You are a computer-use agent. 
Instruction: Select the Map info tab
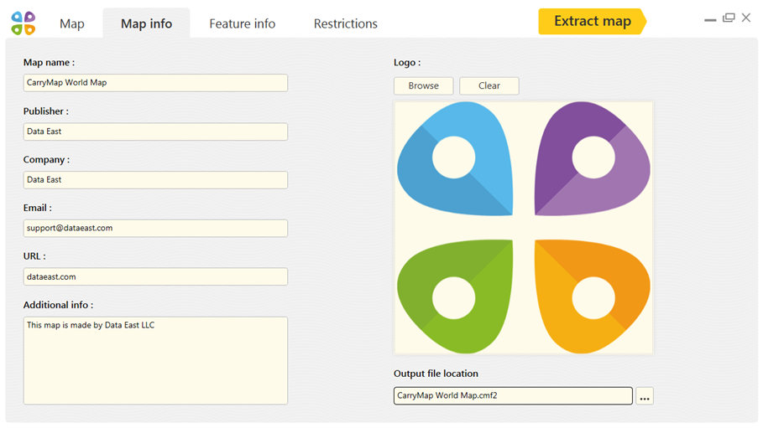click(x=146, y=23)
